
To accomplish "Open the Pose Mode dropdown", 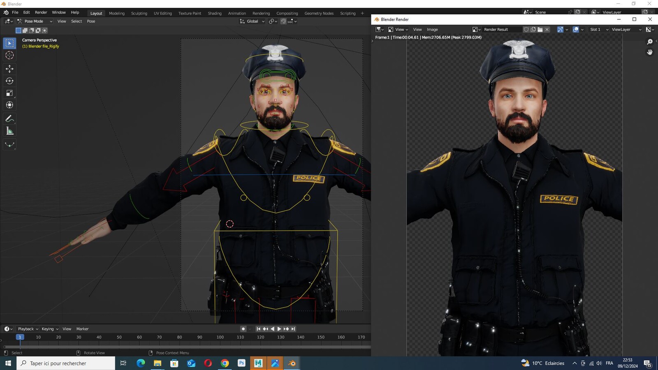I will click(x=35, y=21).
